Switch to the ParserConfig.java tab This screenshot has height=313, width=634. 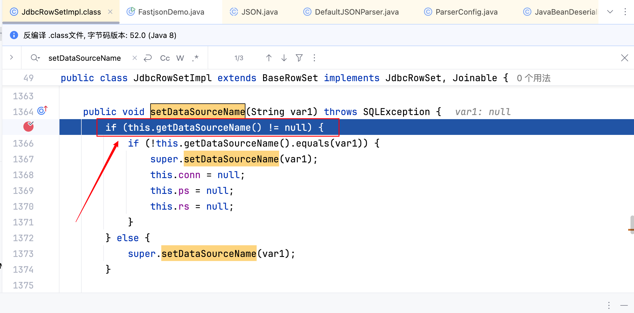[466, 12]
